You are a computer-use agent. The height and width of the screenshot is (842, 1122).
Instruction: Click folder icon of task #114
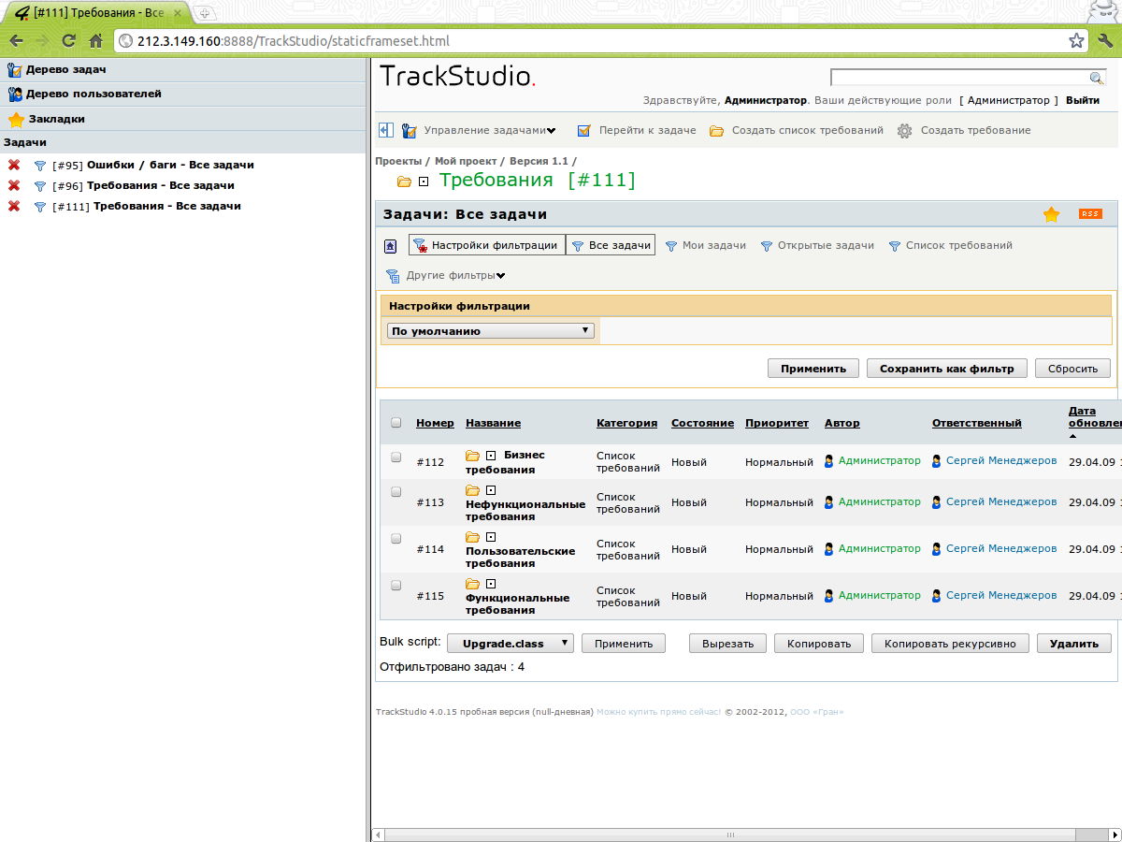[473, 537]
